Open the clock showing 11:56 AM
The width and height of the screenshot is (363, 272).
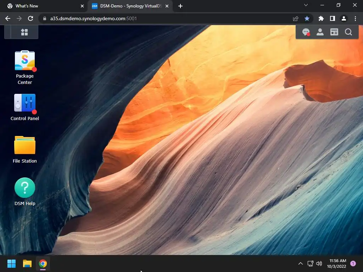pos(337,263)
